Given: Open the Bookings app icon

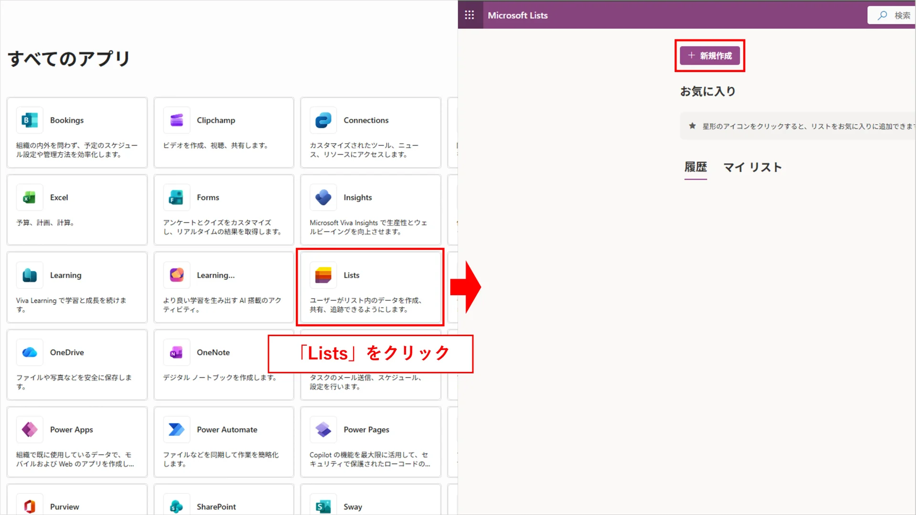Looking at the screenshot, I should (30, 120).
